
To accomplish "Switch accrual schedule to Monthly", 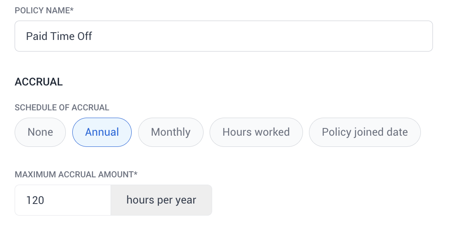I will click(170, 132).
